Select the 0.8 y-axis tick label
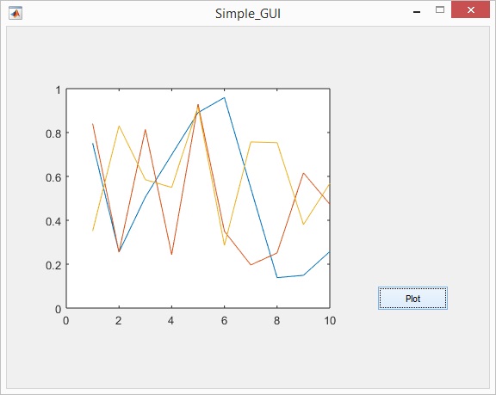Image resolution: width=496 pixels, height=395 pixels. click(x=53, y=133)
